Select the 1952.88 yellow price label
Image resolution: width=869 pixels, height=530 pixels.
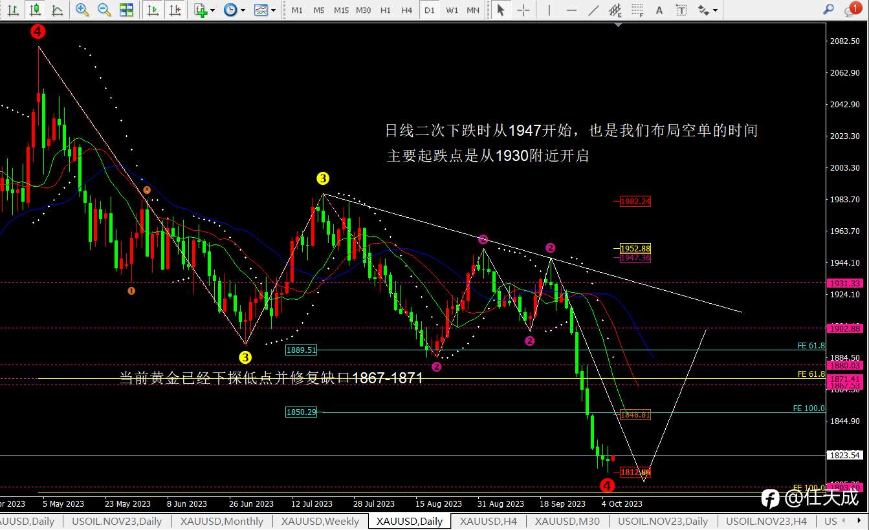[x=635, y=248]
